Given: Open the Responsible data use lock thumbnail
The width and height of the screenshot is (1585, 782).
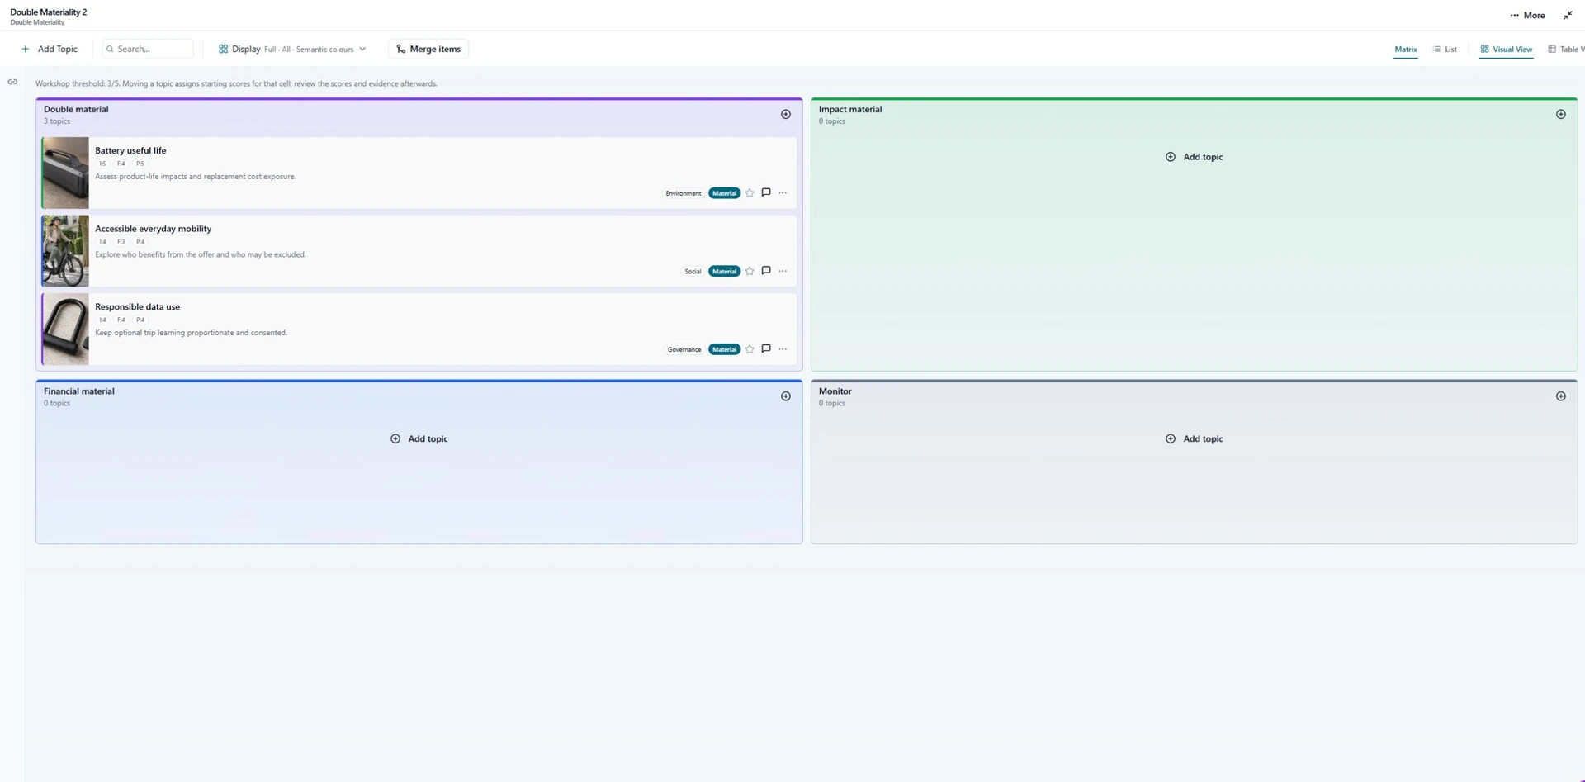Looking at the screenshot, I should [65, 329].
